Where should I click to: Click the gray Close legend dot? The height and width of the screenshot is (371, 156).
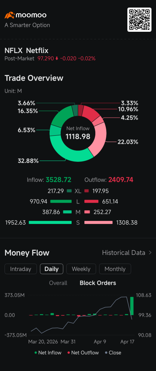pos(106,353)
